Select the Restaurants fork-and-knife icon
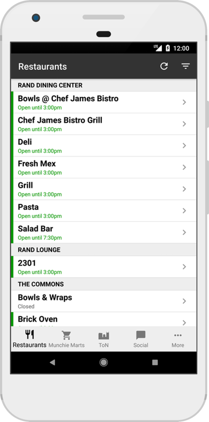This screenshot has height=422, width=209. pos(29,334)
